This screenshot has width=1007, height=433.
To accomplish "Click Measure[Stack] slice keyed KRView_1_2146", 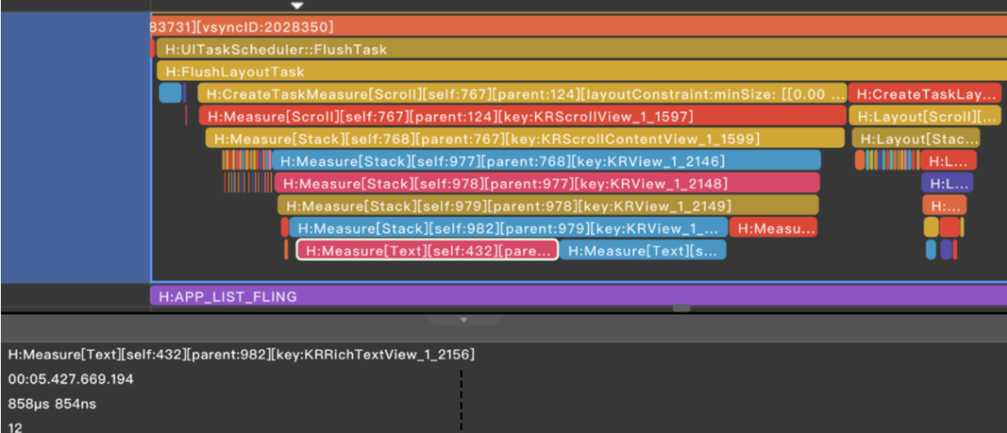I will 546,161.
